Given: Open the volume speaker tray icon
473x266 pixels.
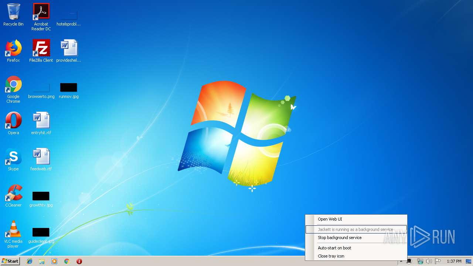Looking at the screenshot, I should (x=429, y=261).
